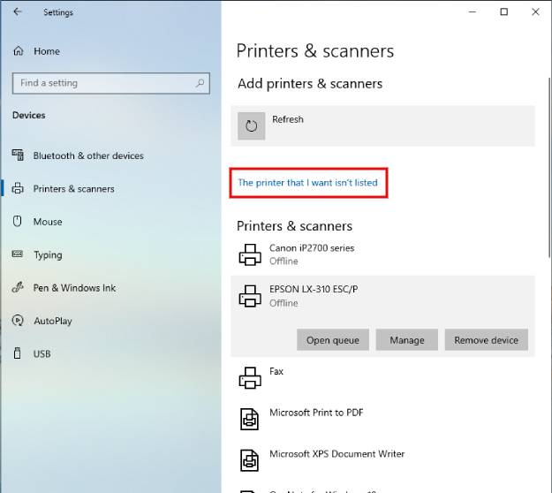Image resolution: width=552 pixels, height=493 pixels.
Task: Click the AutoPlay sidebar icon
Action: [18, 321]
